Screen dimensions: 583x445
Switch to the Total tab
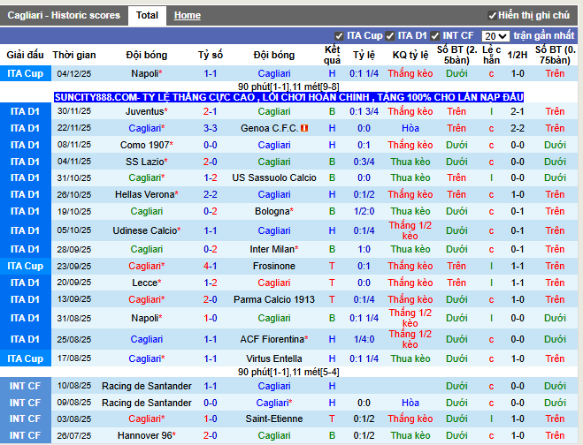click(x=147, y=15)
